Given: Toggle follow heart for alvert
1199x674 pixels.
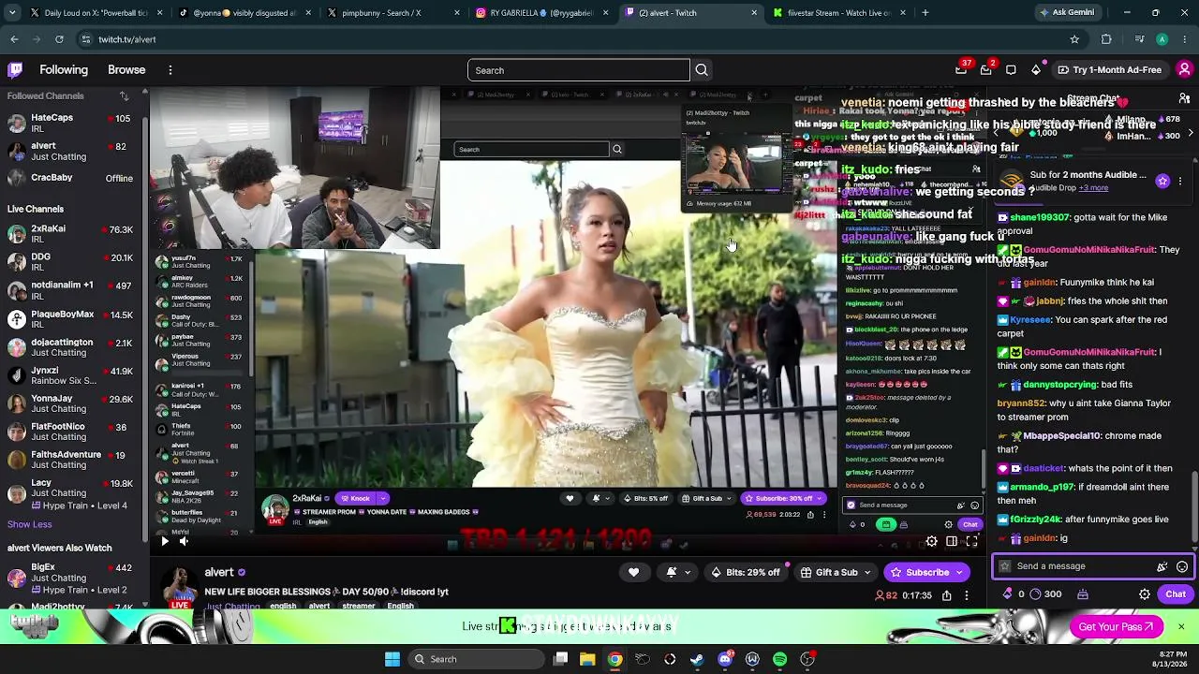Looking at the screenshot, I should pyautogui.click(x=633, y=572).
